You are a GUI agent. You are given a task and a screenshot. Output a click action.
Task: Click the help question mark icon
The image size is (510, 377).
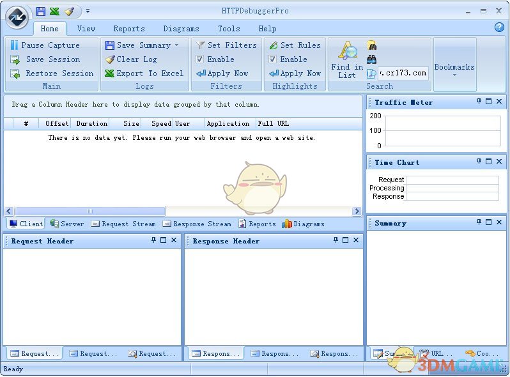(x=499, y=27)
